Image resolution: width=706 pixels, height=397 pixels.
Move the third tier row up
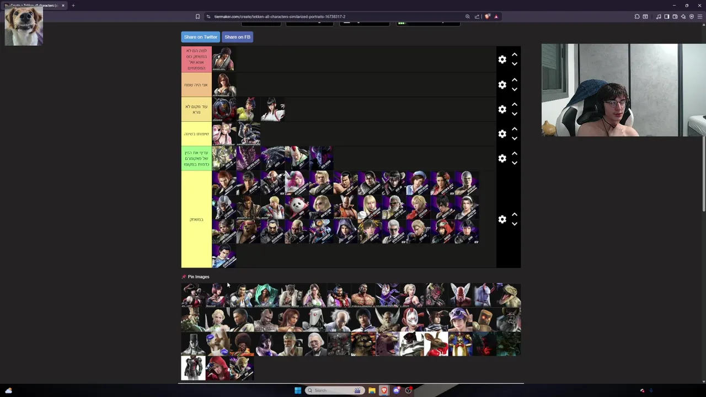click(x=514, y=104)
